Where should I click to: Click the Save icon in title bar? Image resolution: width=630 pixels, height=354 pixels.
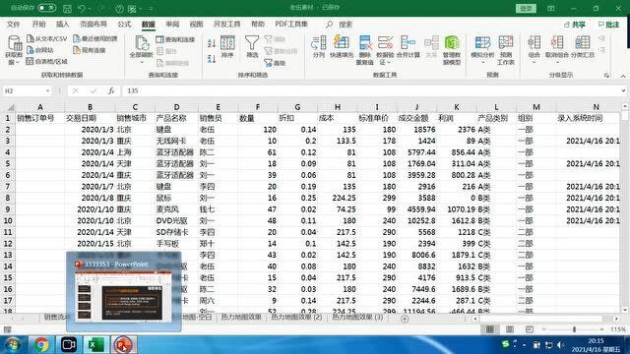[x=67, y=8]
